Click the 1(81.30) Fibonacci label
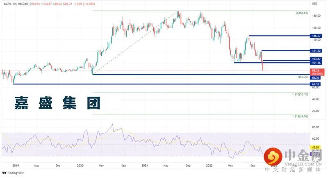 pos(303,77)
